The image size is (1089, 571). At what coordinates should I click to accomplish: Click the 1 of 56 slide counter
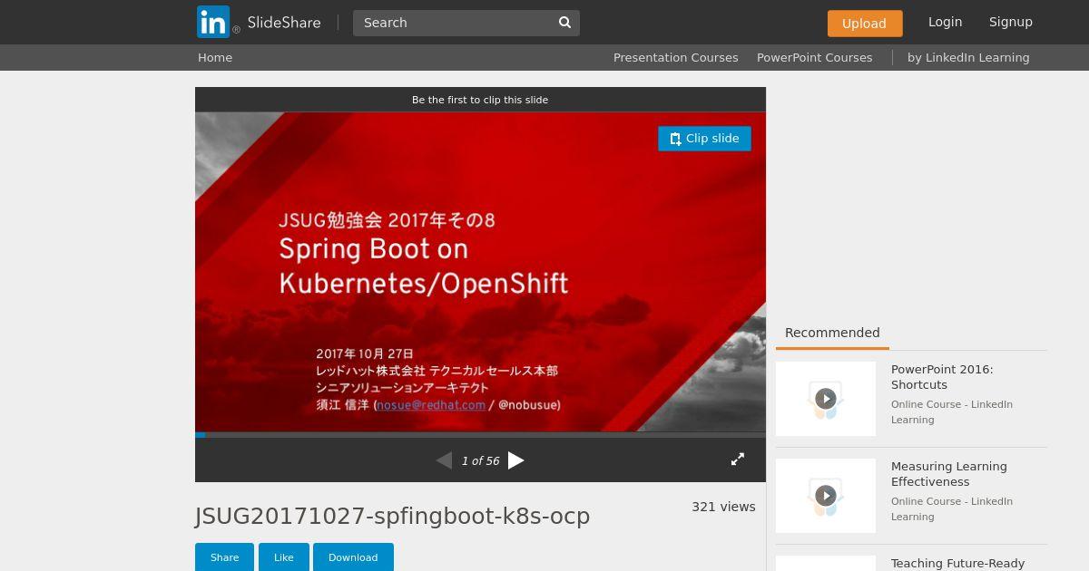click(x=480, y=460)
